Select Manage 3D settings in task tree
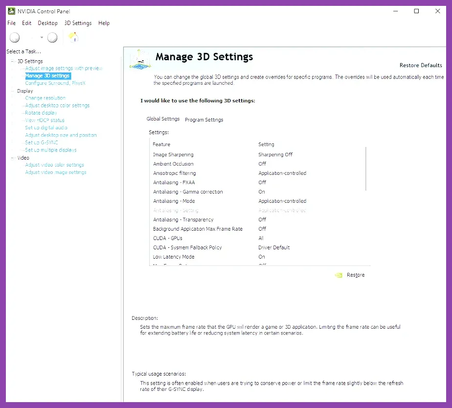The width and height of the screenshot is (452, 408). 47,76
